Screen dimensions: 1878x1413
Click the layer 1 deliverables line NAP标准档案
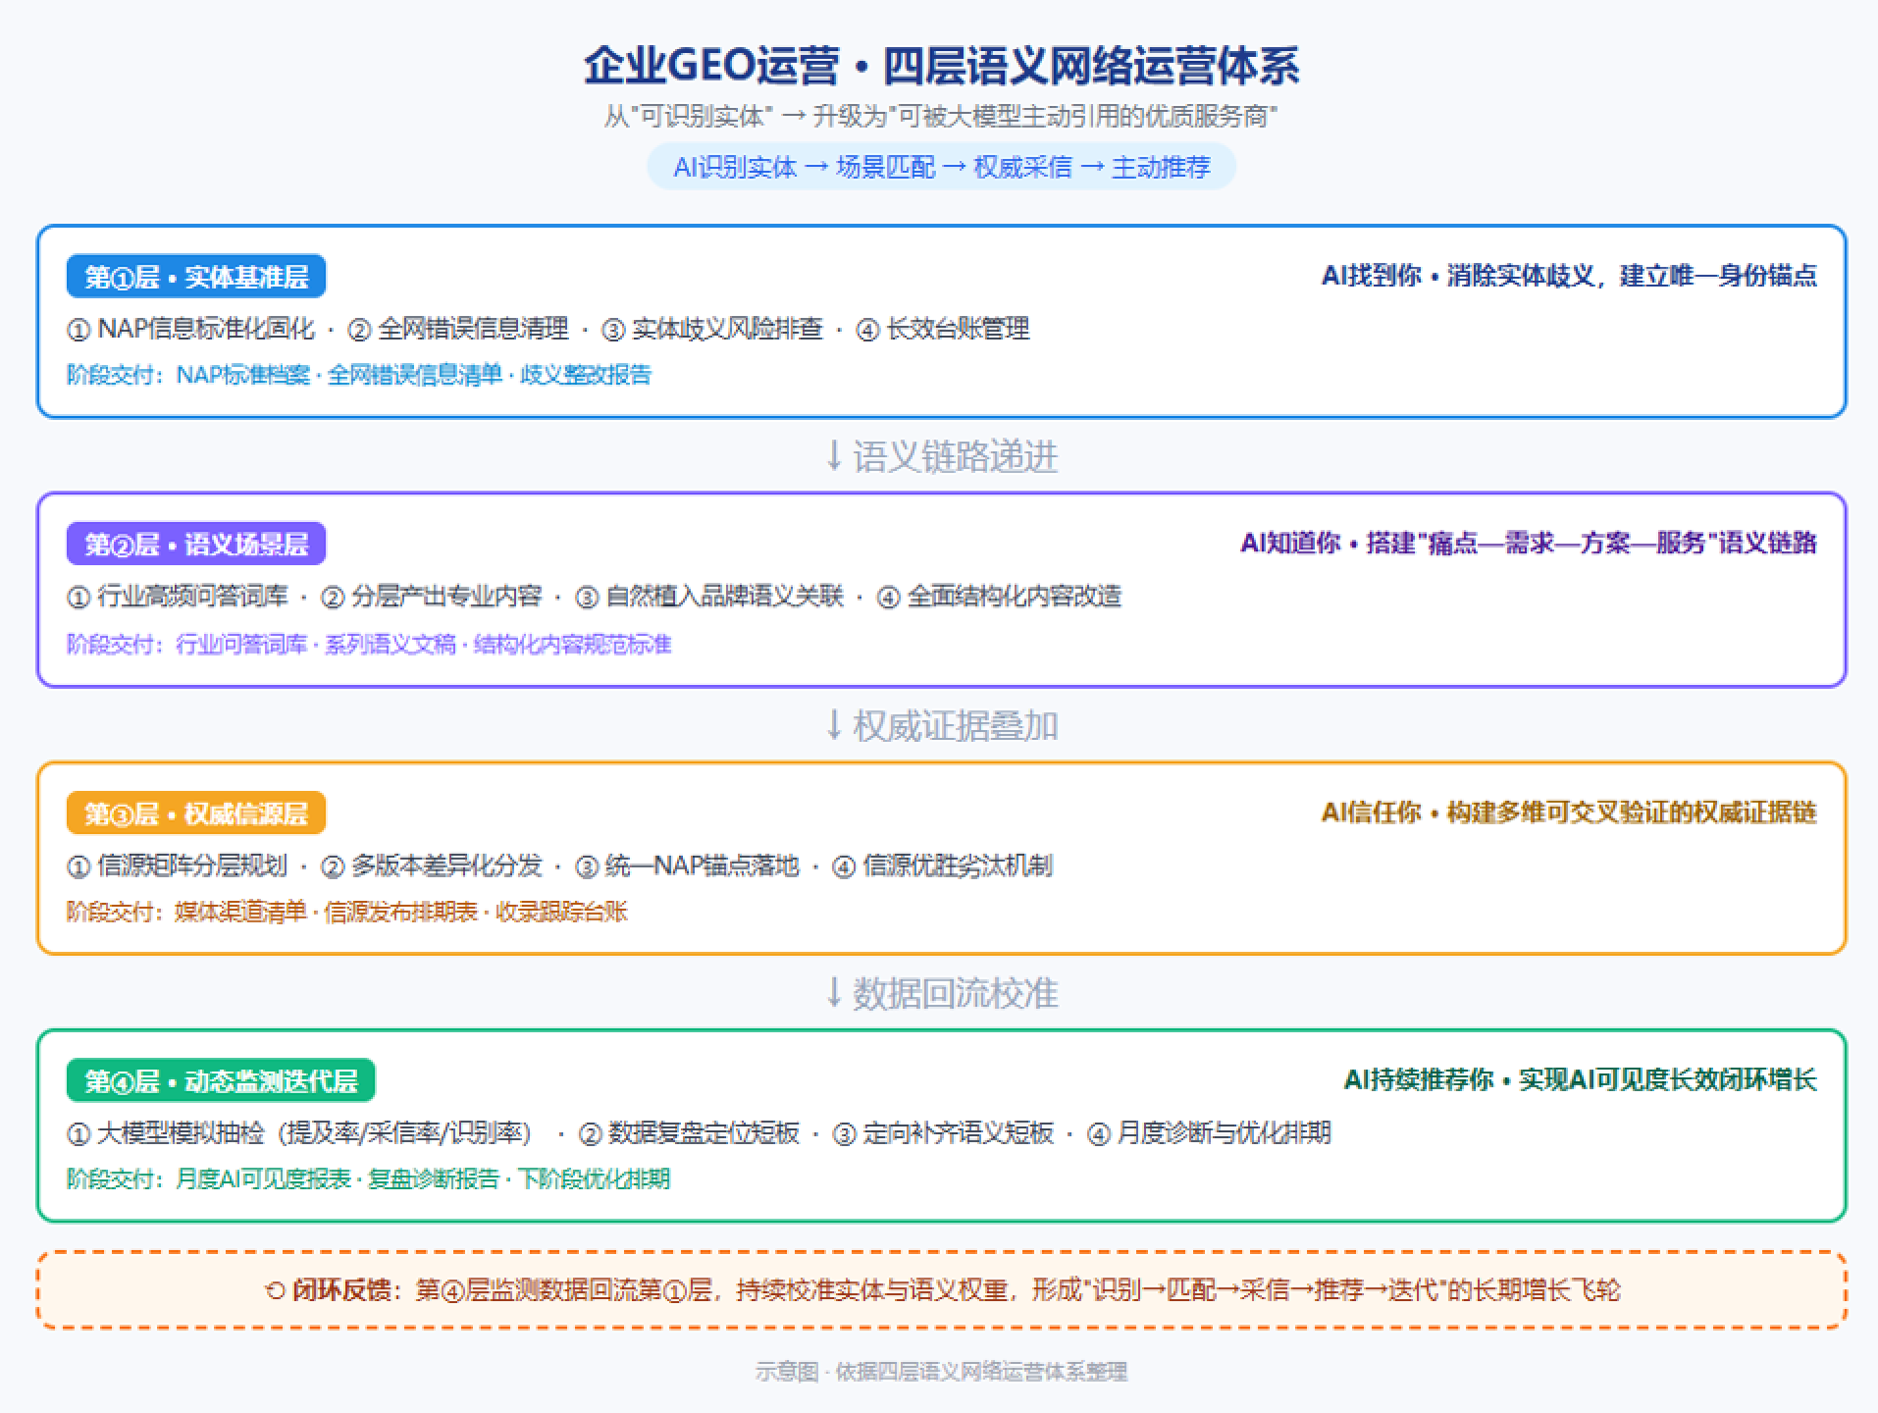tap(359, 375)
